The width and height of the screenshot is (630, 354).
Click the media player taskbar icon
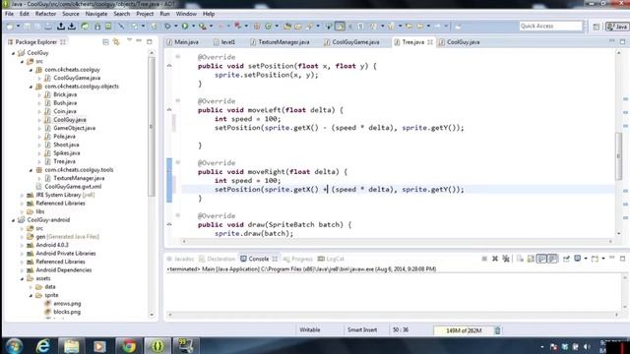click(99, 345)
